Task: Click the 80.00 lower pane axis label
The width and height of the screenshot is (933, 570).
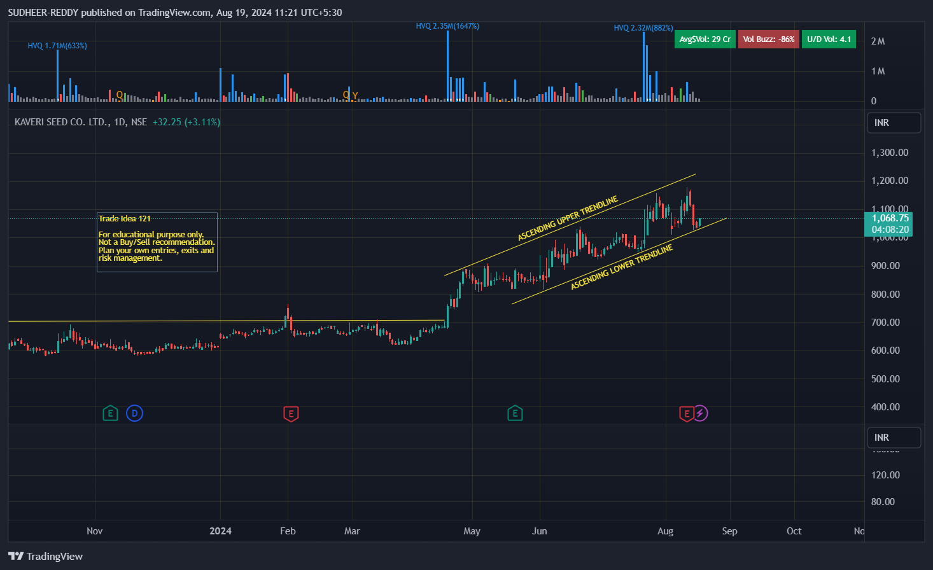Action: [x=883, y=502]
